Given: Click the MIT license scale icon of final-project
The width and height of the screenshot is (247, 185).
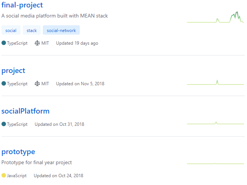Looking at the screenshot, I should [x=37, y=43].
